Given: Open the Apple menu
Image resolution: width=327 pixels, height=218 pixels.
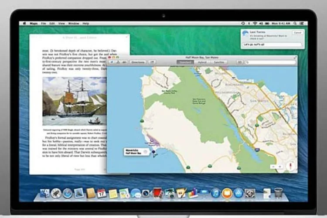Looking at the screenshot, I should (24, 24).
